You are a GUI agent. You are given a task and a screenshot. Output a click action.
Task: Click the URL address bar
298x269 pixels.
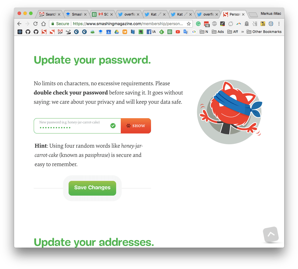coord(128,24)
